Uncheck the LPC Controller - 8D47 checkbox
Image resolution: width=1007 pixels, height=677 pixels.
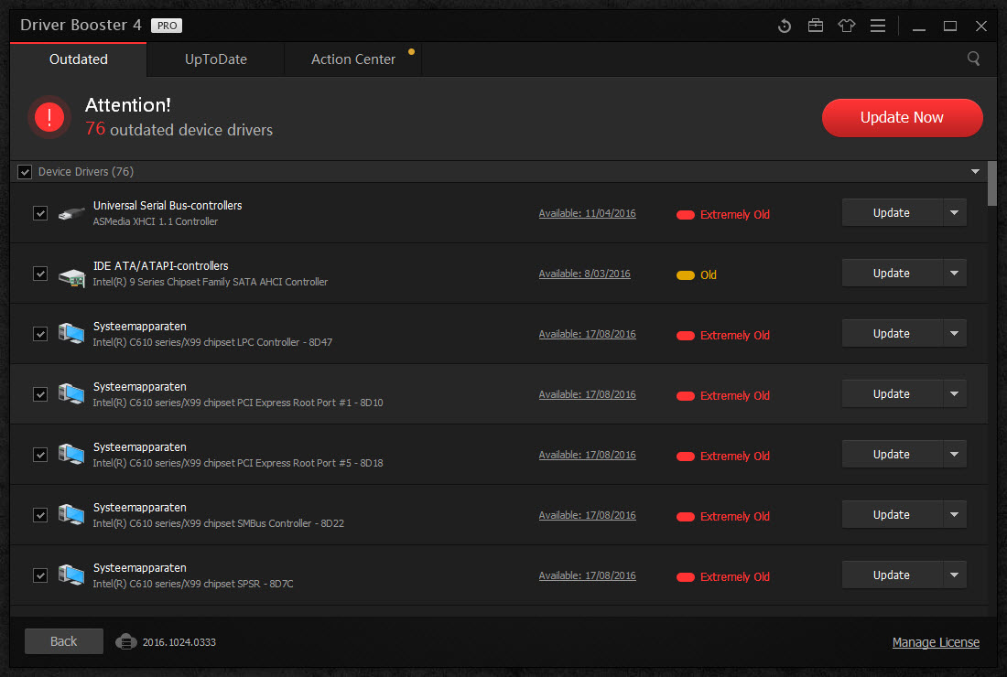[x=40, y=334]
